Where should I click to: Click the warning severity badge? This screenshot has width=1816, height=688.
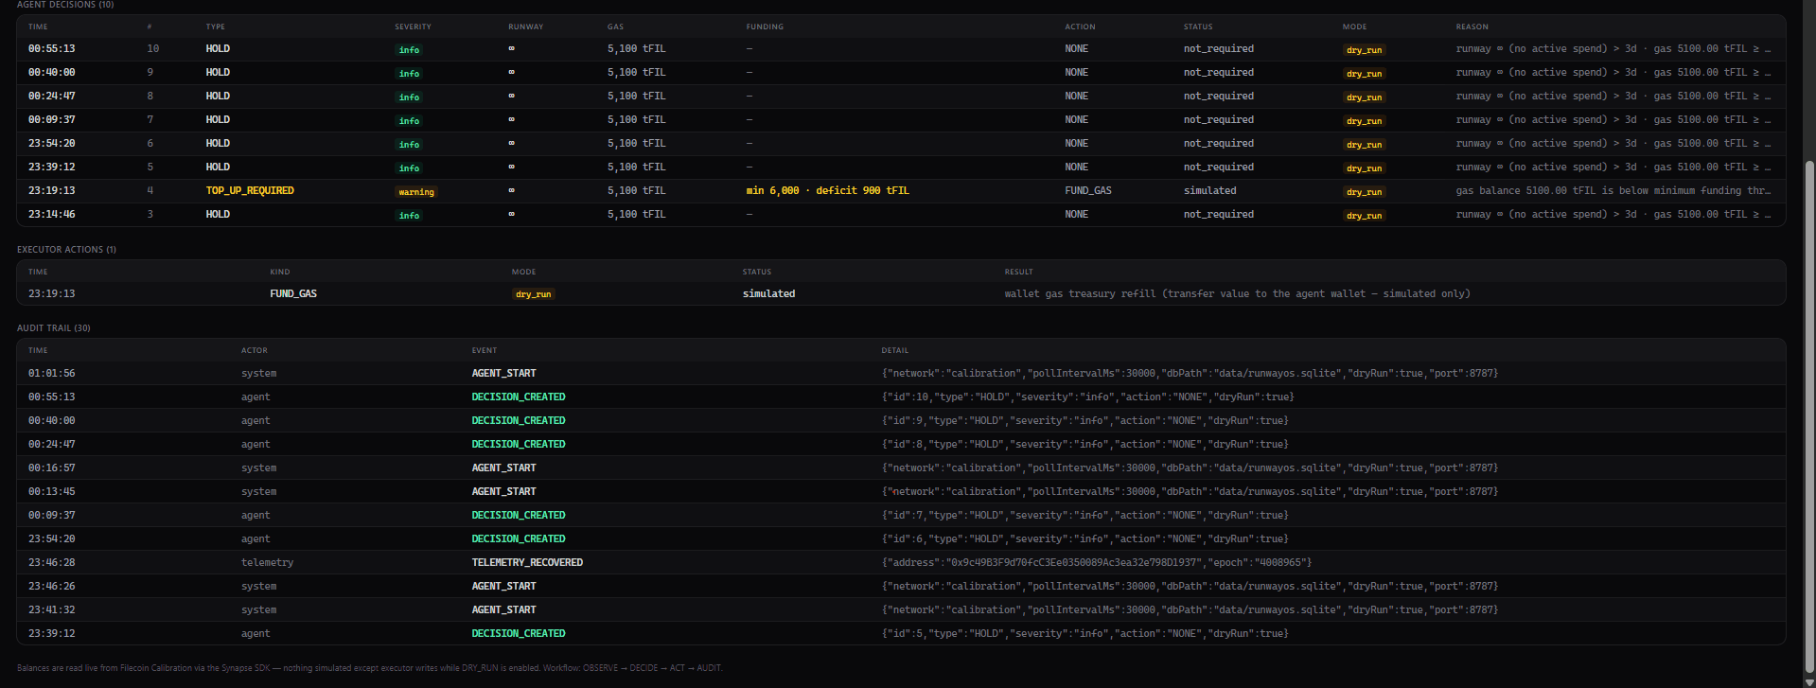pos(416,192)
